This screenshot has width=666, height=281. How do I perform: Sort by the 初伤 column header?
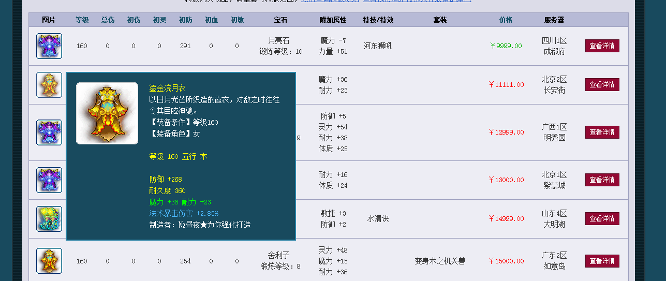click(134, 20)
